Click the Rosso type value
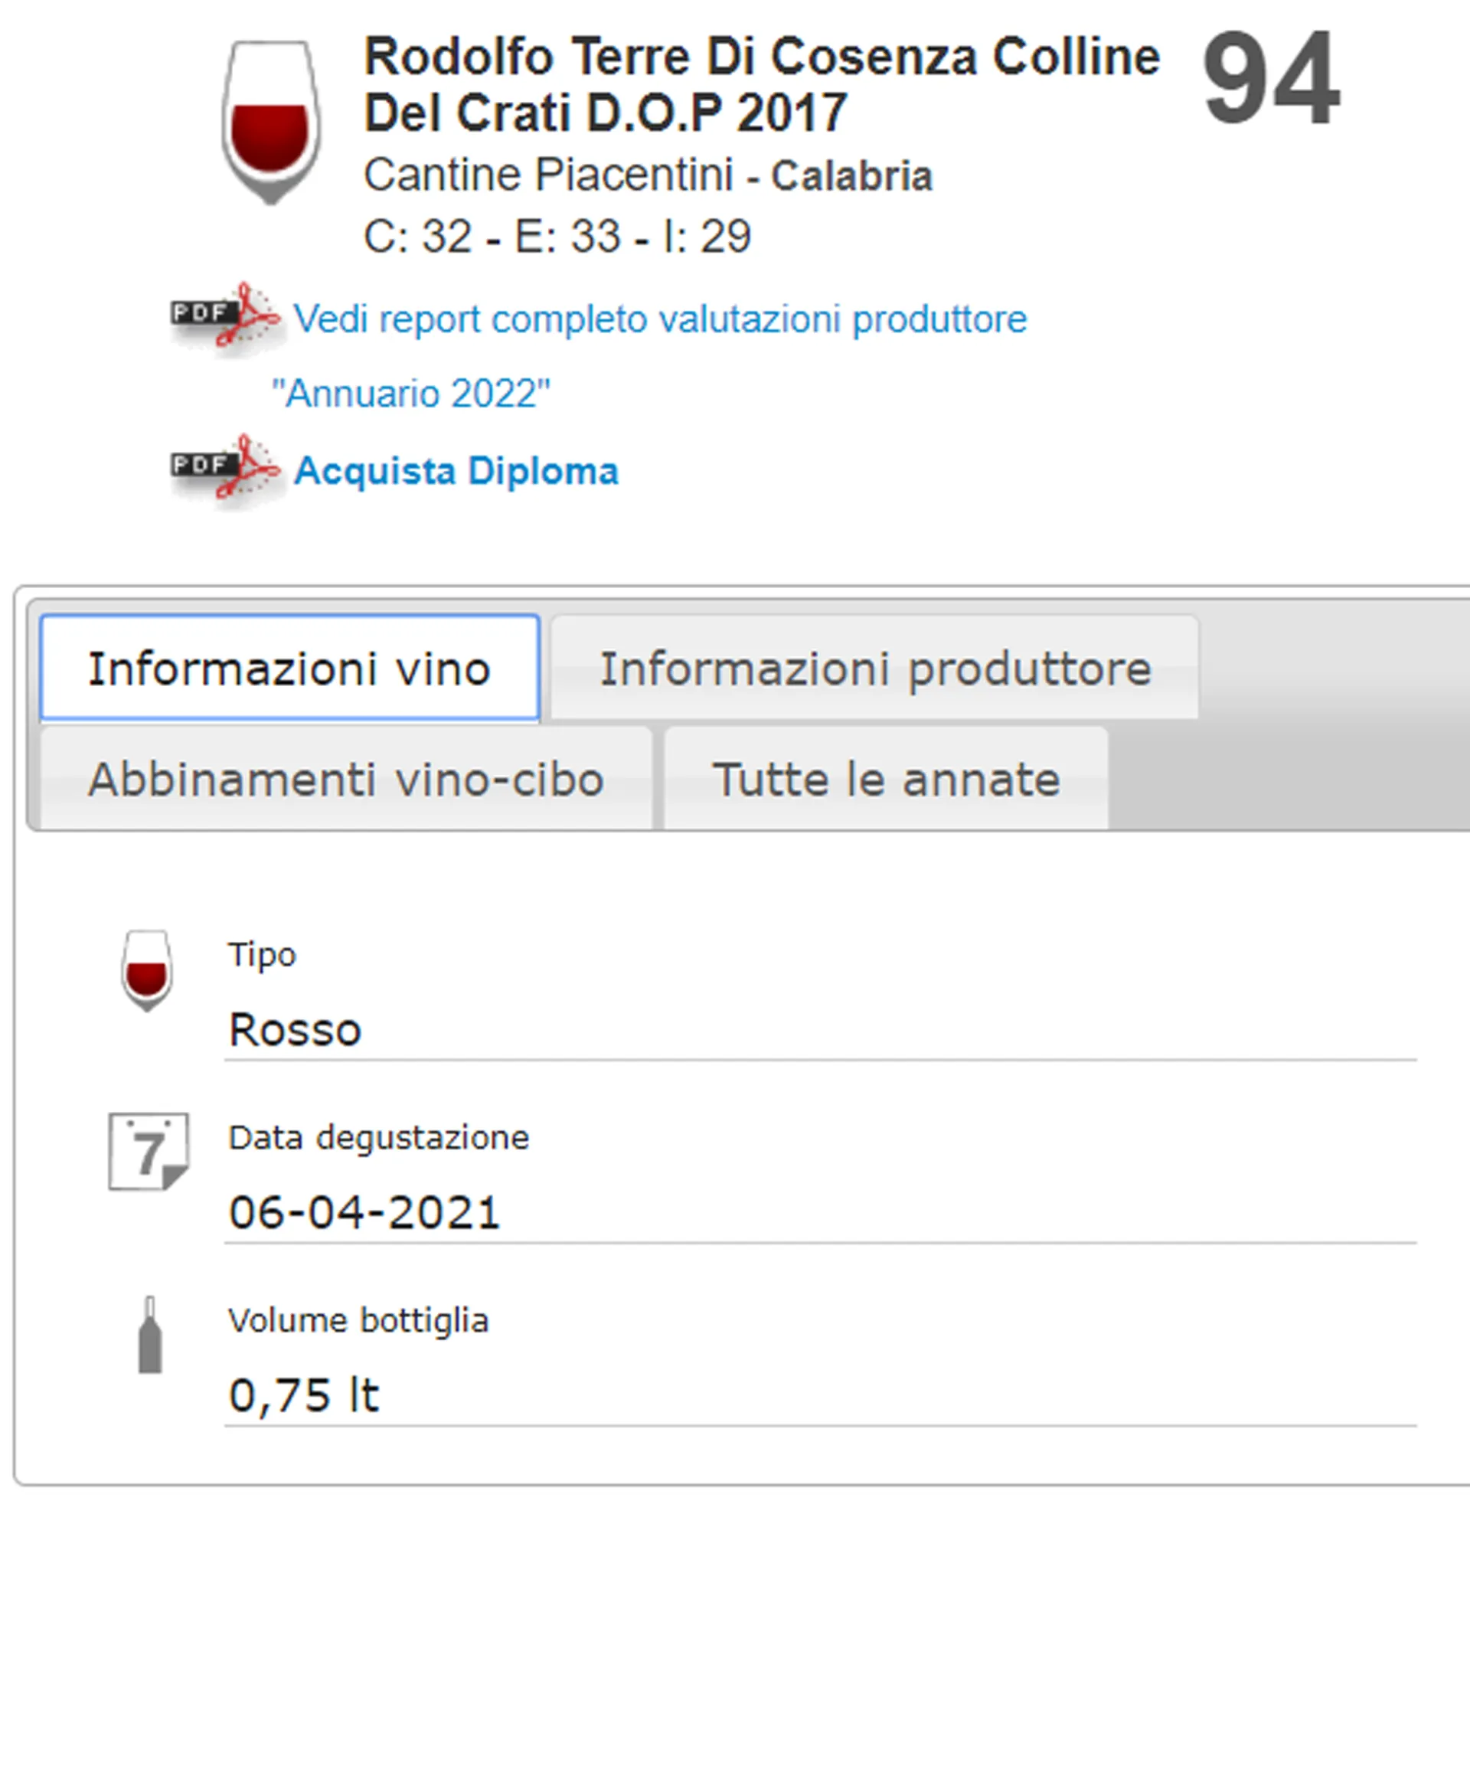 pyautogui.click(x=296, y=1029)
